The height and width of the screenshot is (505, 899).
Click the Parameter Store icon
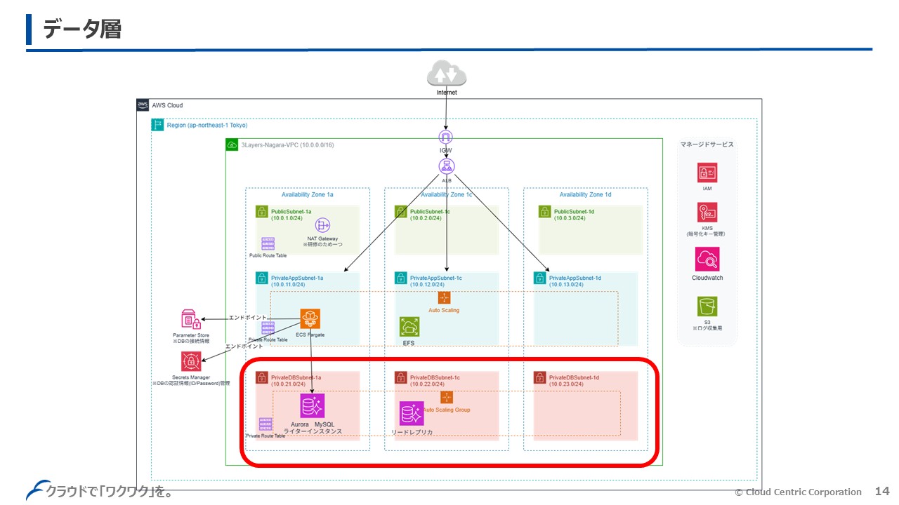point(190,319)
